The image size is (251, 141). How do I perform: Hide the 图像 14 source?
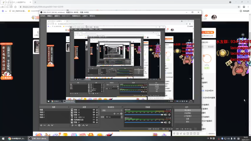point(94,112)
